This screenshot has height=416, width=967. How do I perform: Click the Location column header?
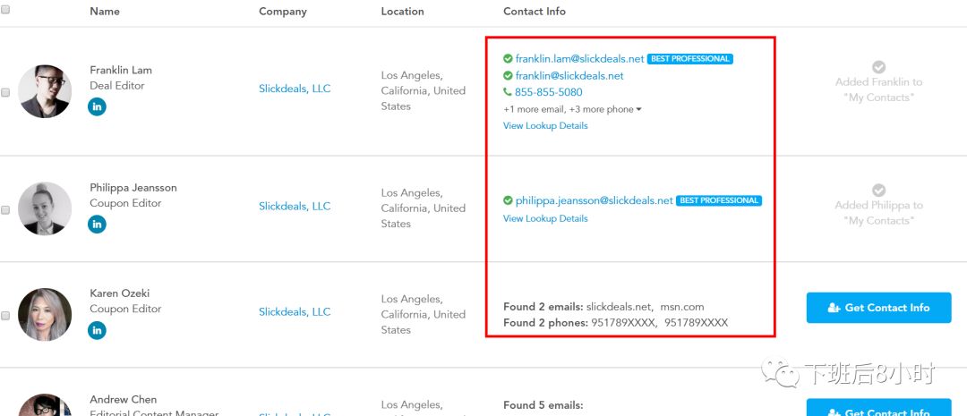click(x=402, y=11)
